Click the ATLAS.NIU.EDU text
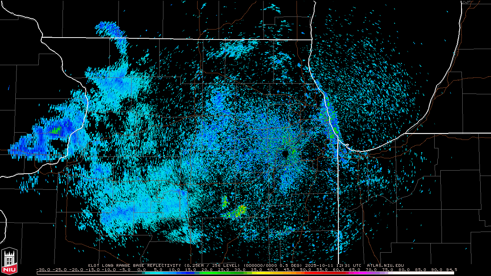Viewport: 491px width, 276px height. pos(385,265)
